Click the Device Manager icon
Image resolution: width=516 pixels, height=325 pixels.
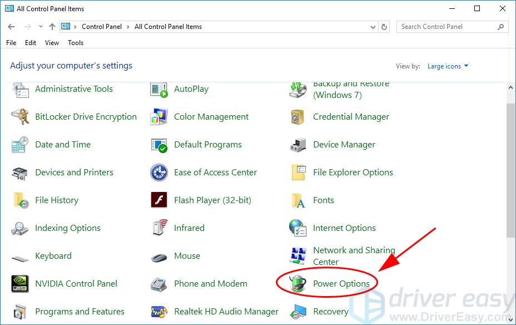(x=298, y=144)
